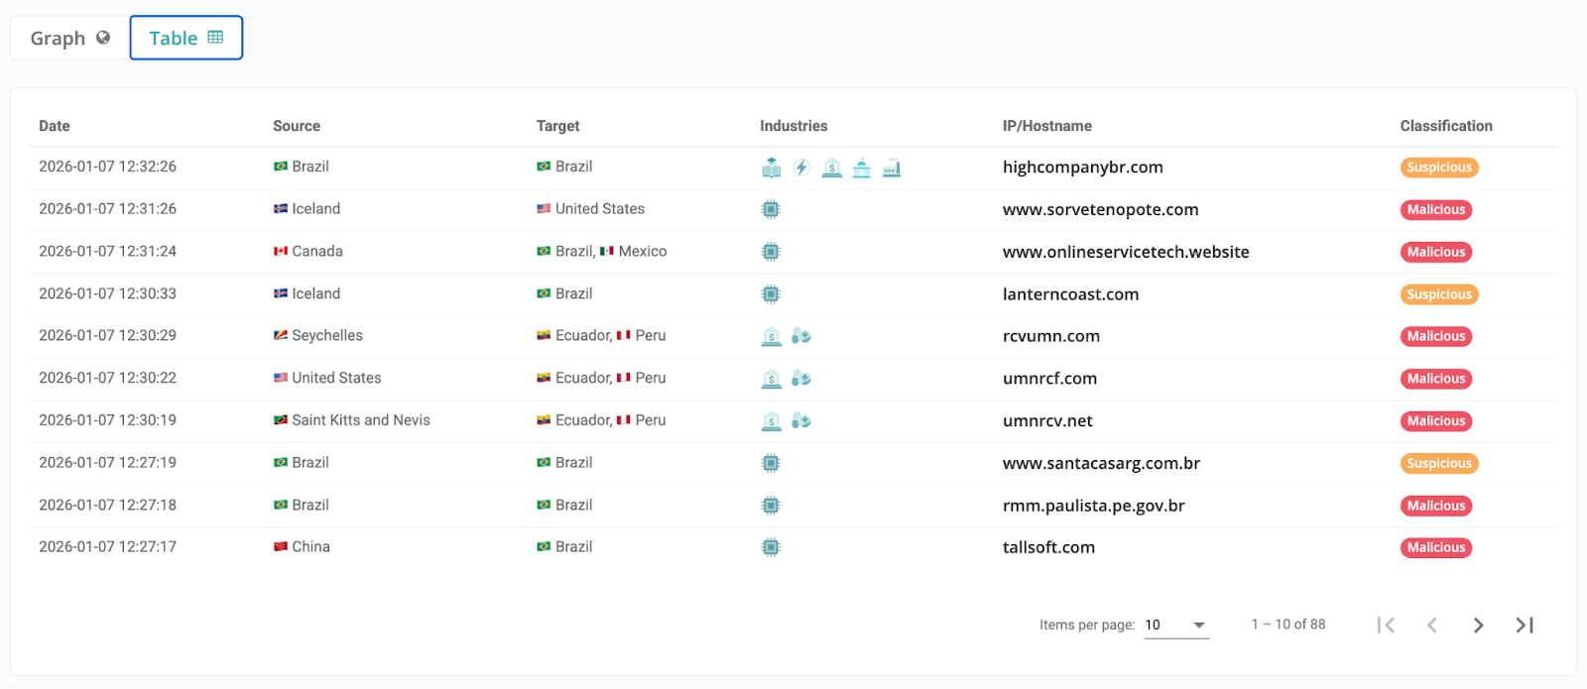Sort by the Classification column header

pyautogui.click(x=1445, y=126)
